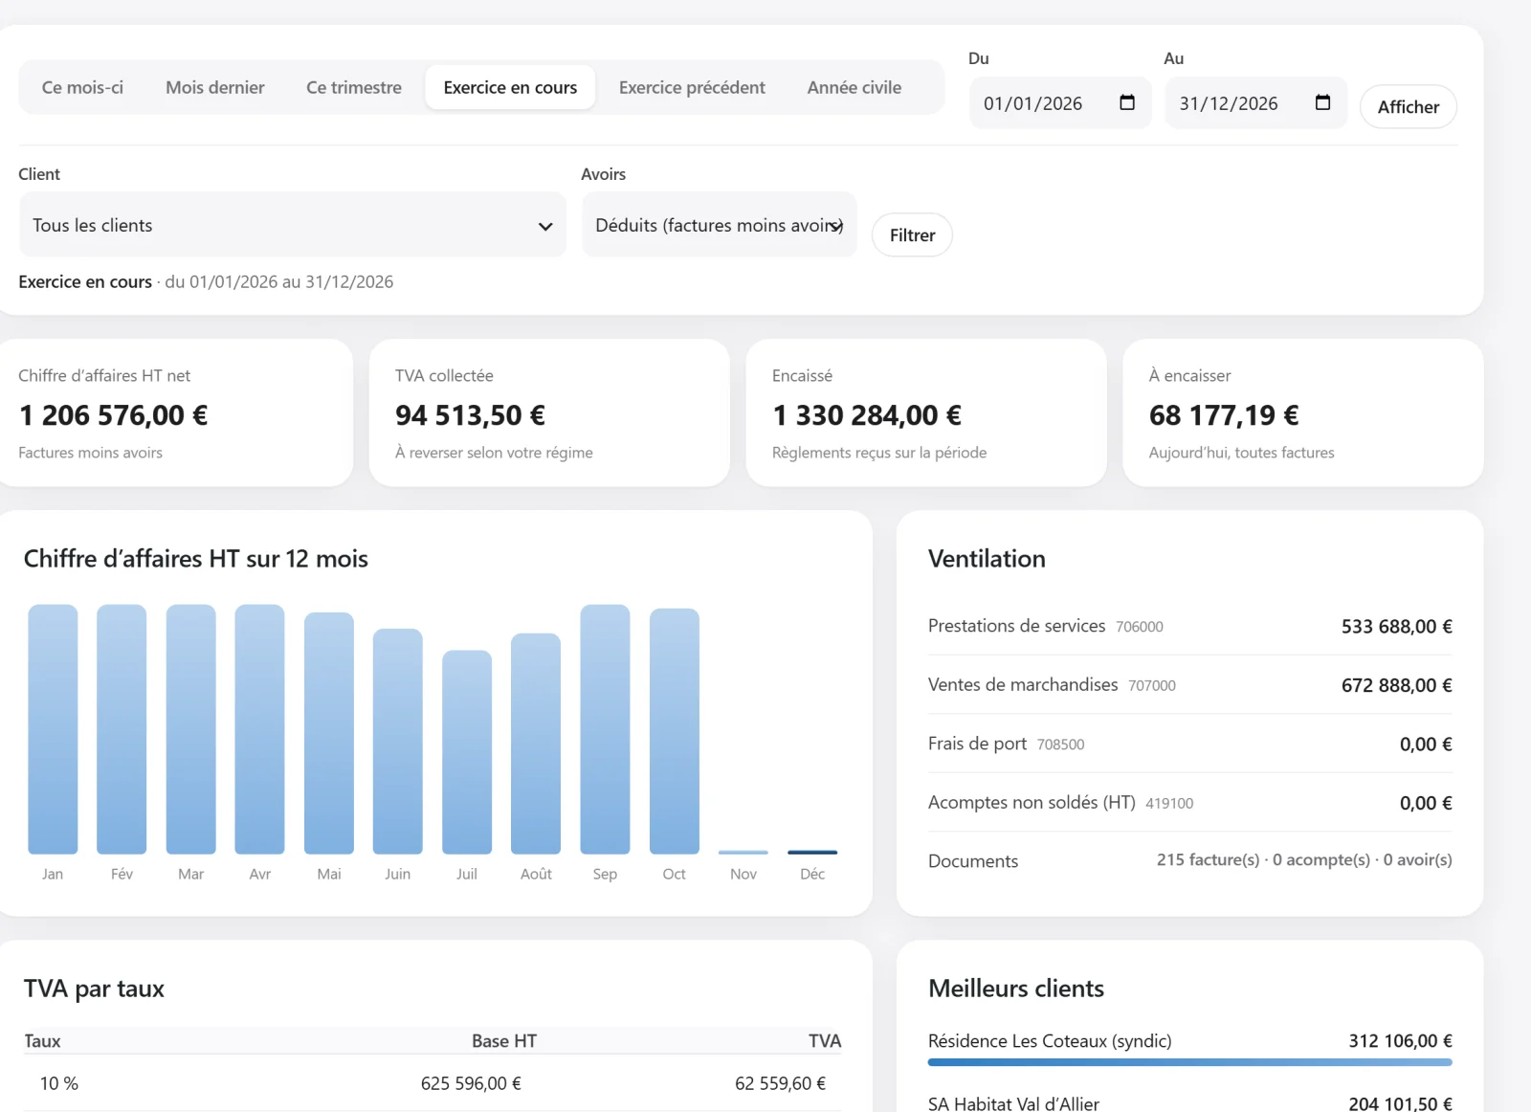
Task: Select client SA Habitat Val d'Allier
Action: 1013,1103
